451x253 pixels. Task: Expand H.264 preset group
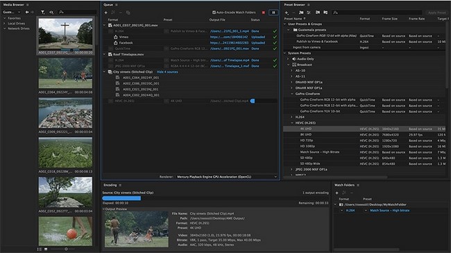(291, 117)
